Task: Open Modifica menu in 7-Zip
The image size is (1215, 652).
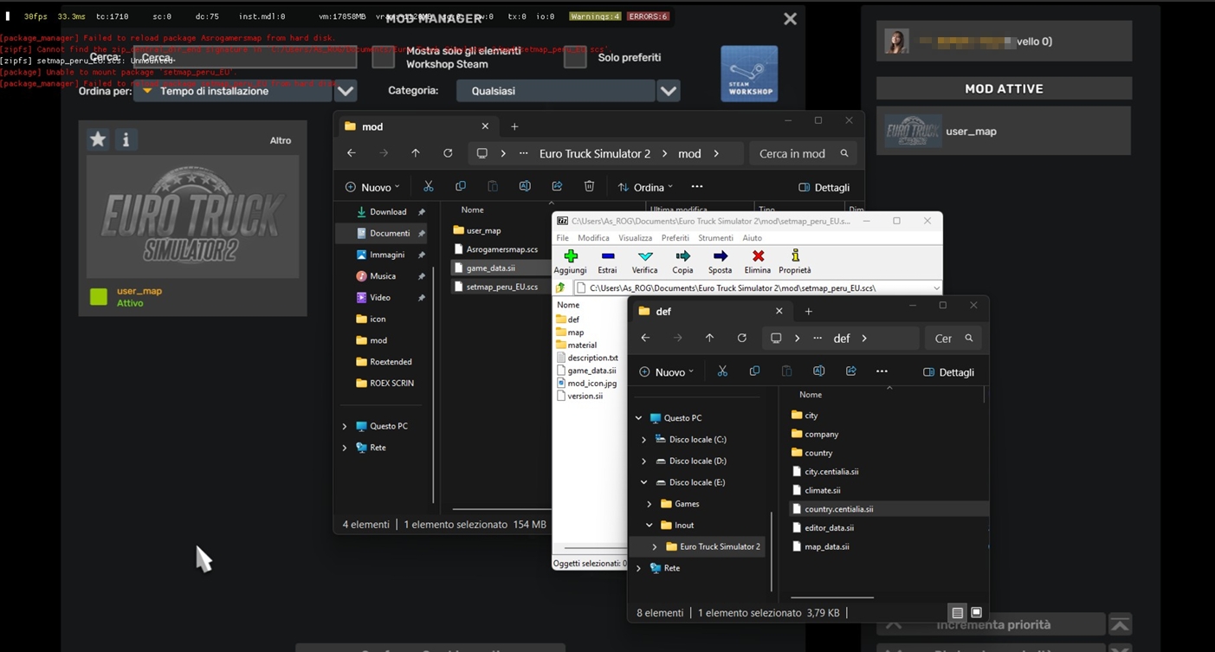Action: (593, 237)
